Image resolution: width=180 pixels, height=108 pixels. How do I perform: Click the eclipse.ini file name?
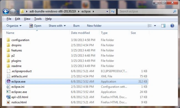coord(18,87)
